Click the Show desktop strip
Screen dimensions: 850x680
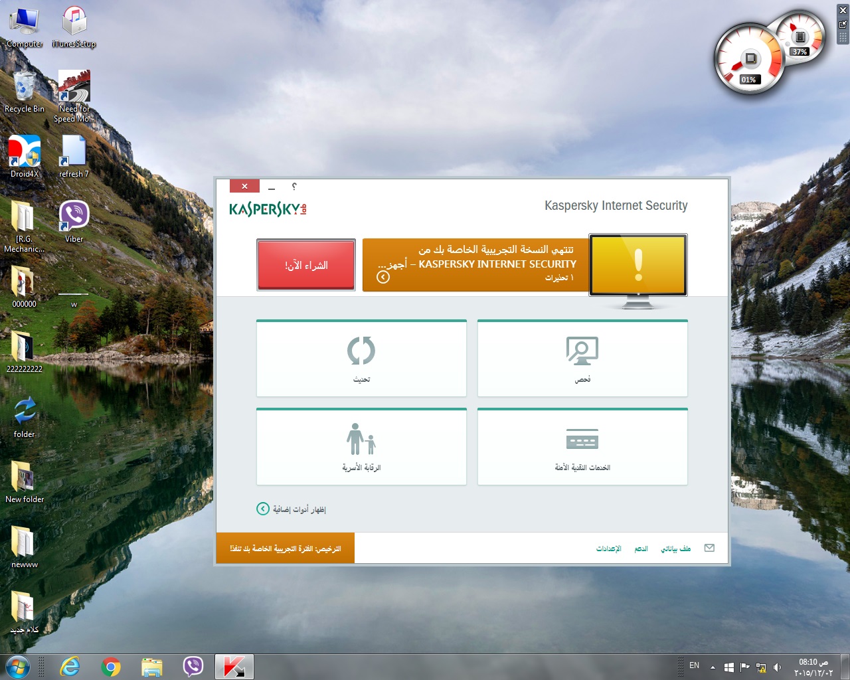click(x=845, y=667)
